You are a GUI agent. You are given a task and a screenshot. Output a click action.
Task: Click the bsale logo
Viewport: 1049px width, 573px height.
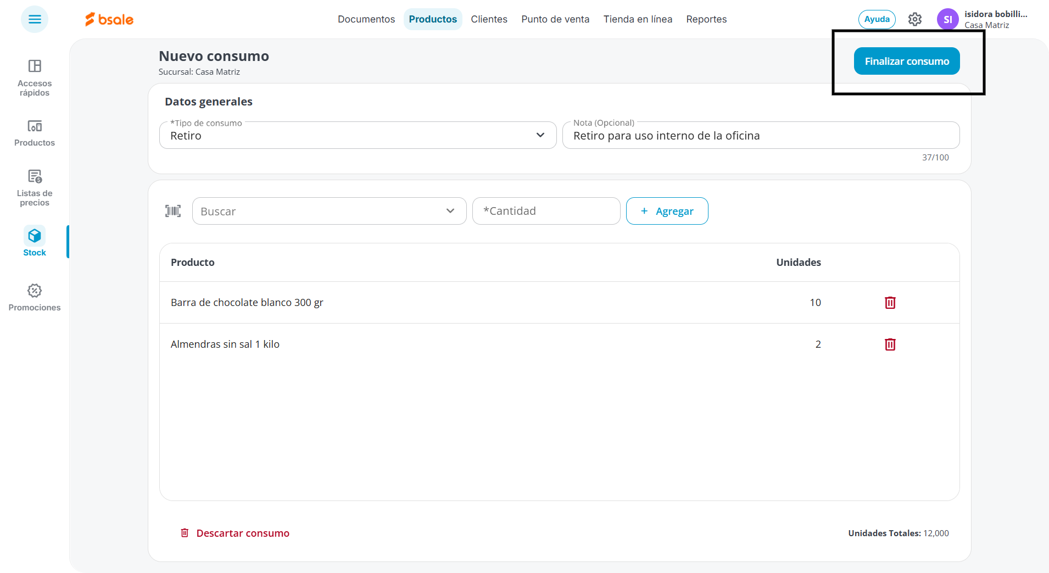[x=109, y=19]
